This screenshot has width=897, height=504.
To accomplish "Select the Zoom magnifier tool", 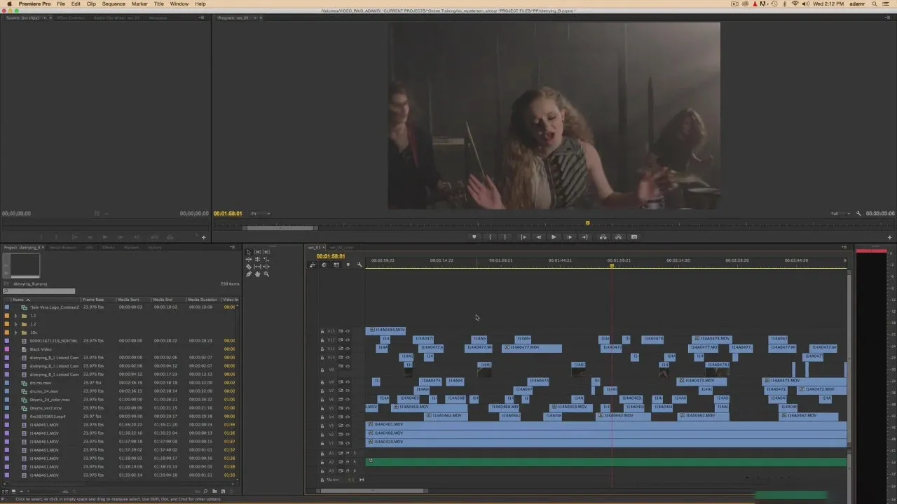I will [266, 274].
